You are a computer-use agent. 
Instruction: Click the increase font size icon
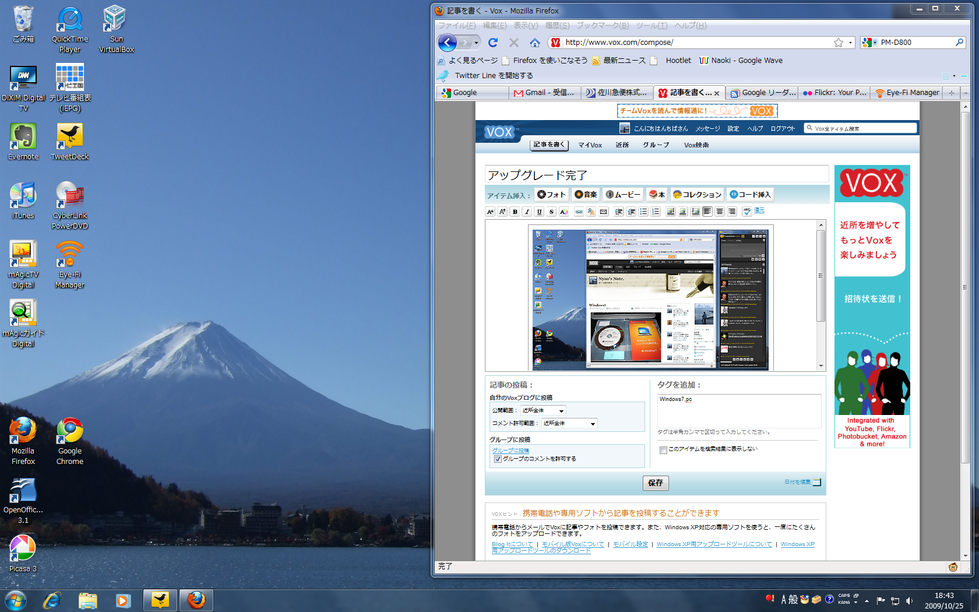click(x=502, y=212)
